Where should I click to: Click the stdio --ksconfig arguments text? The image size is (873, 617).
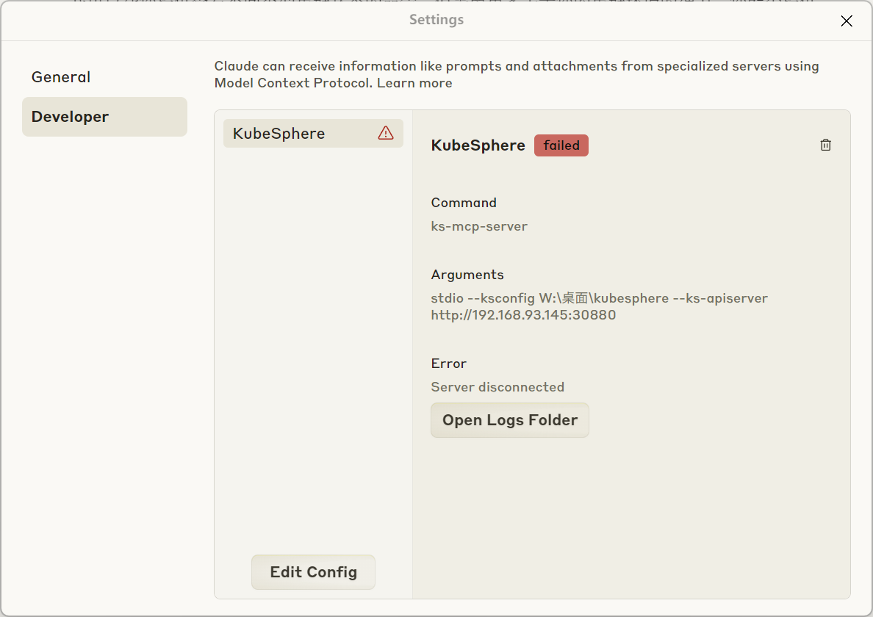(599, 306)
